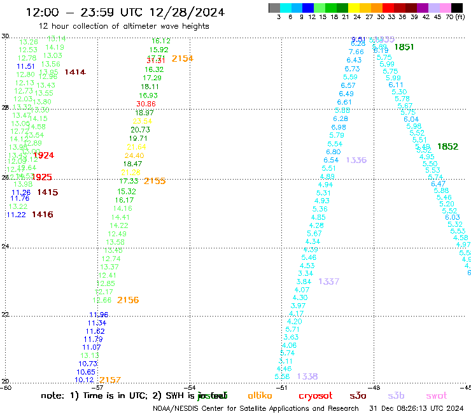Click the 3.84 reading beside time 1337
This screenshot has height=414, width=471.
(304, 282)
